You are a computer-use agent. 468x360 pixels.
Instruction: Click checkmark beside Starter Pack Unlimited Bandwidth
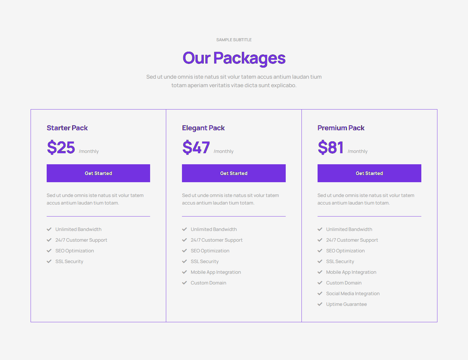coord(49,229)
